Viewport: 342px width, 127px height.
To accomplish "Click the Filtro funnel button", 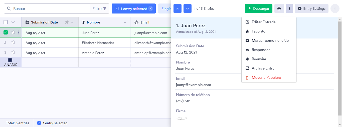I will coord(99,8).
